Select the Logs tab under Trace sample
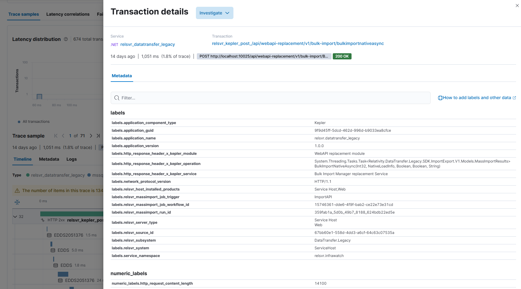 (71, 159)
